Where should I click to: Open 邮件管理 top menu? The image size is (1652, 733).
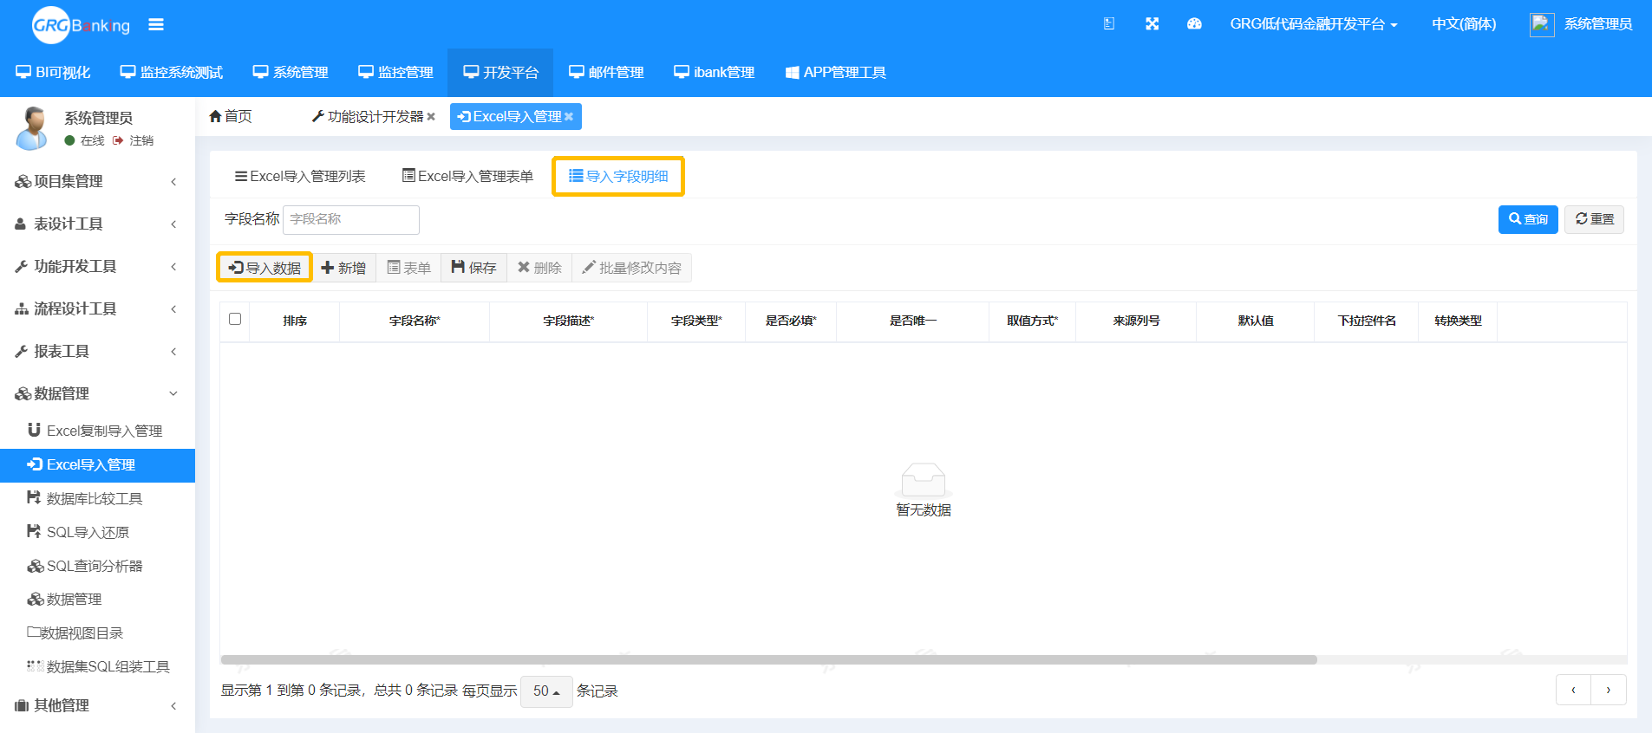[x=606, y=73]
